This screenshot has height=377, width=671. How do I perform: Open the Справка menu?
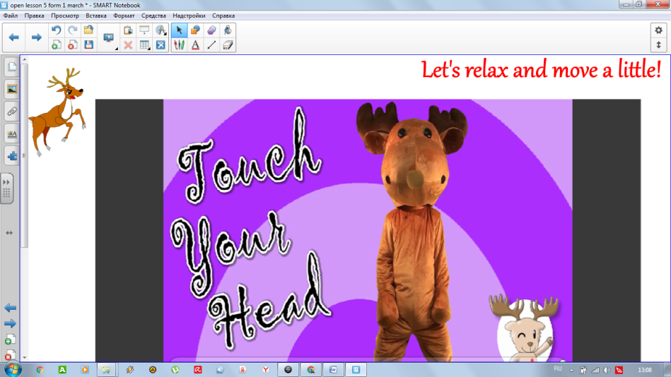click(x=223, y=16)
